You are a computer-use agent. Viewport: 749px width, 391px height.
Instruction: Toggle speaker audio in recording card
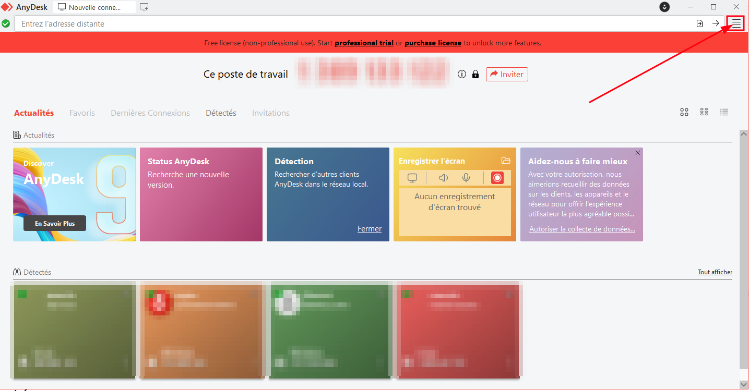pyautogui.click(x=444, y=178)
